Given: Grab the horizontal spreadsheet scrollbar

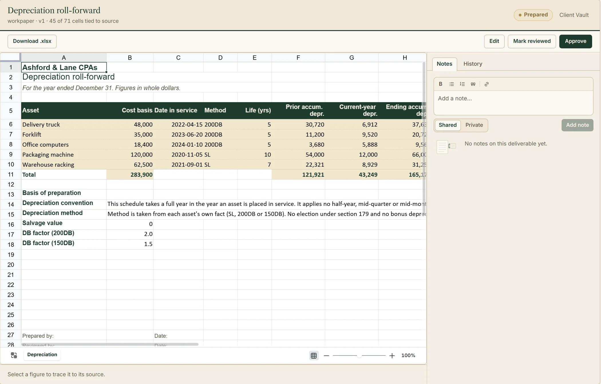Looking at the screenshot, I should coord(110,344).
